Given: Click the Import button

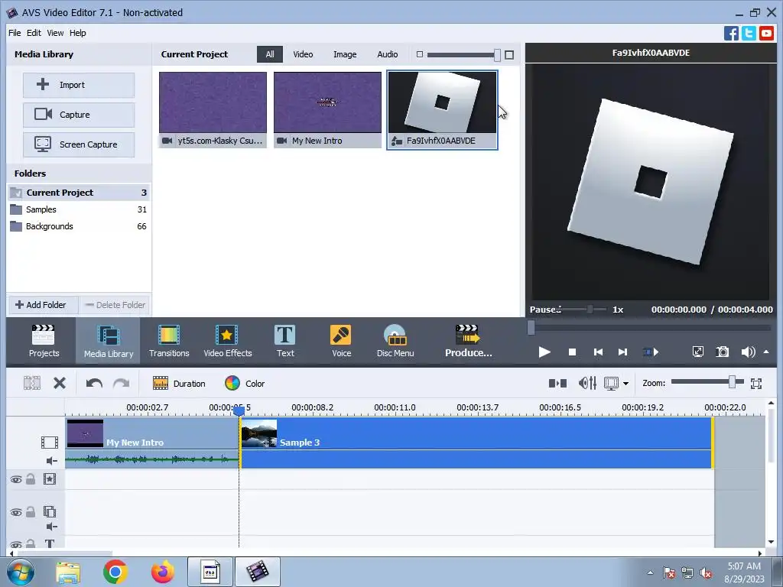Looking at the screenshot, I should pyautogui.click(x=79, y=85).
